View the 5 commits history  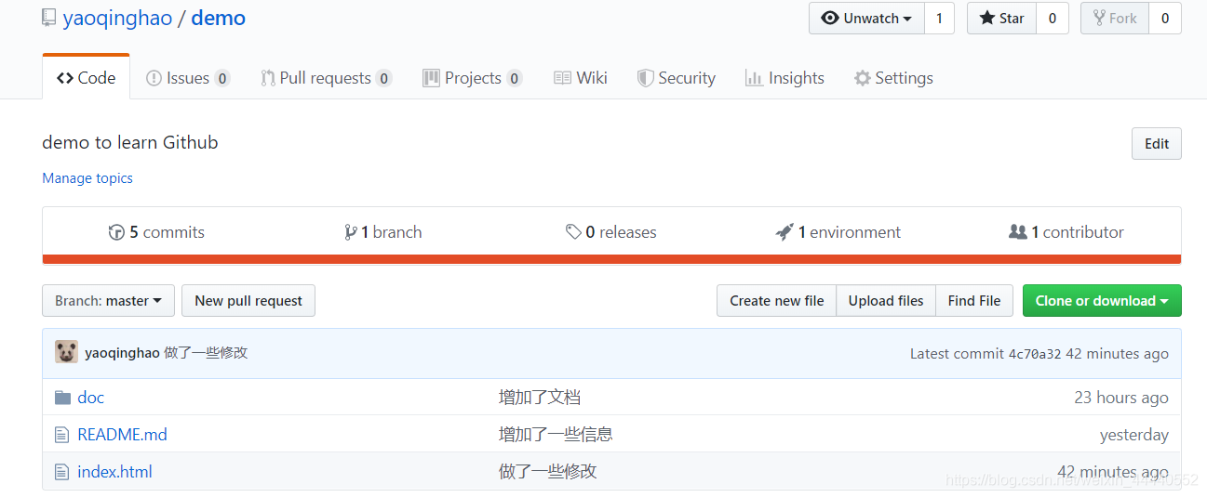coord(156,232)
